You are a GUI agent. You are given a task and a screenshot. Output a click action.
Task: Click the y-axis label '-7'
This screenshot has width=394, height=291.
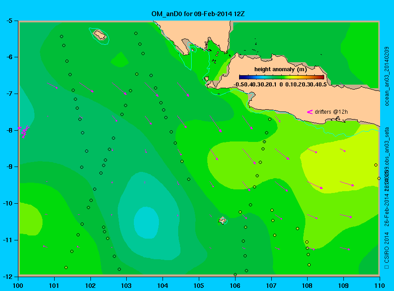point(9,94)
